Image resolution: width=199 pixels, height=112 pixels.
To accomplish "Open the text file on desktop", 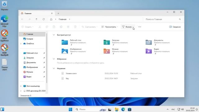I will [5, 64].
